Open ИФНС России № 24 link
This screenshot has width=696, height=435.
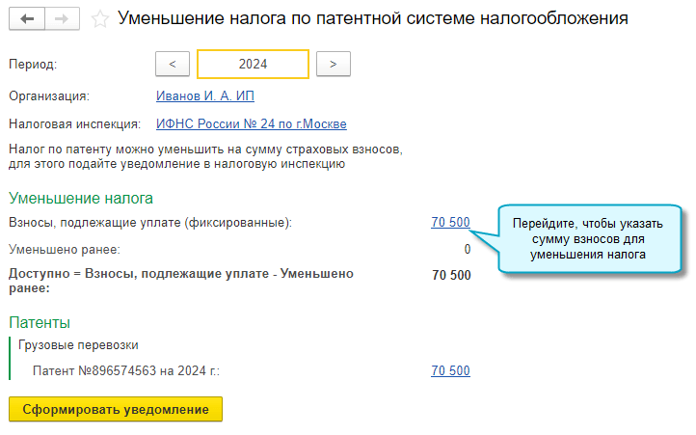(x=251, y=123)
